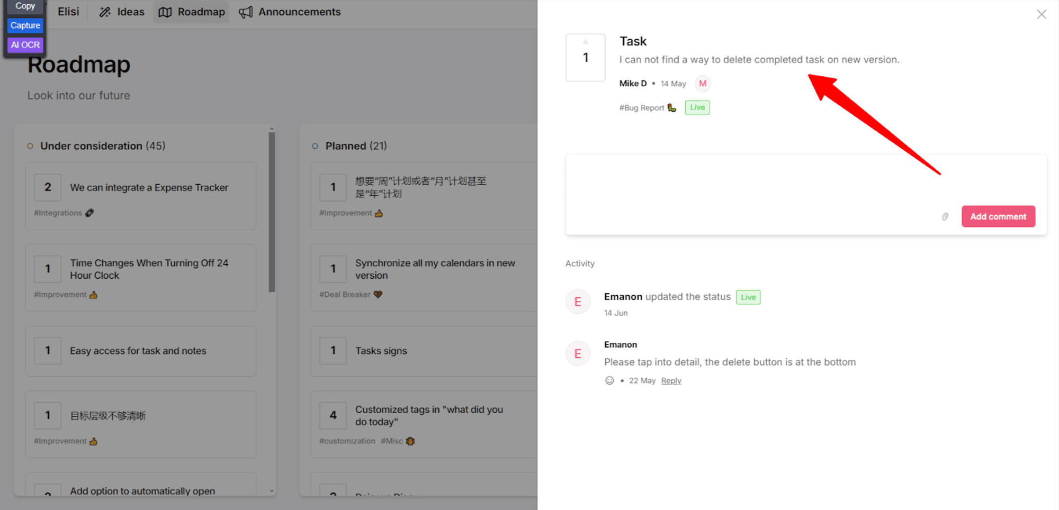Close the Task detail panel
1059x510 pixels.
click(x=1042, y=14)
